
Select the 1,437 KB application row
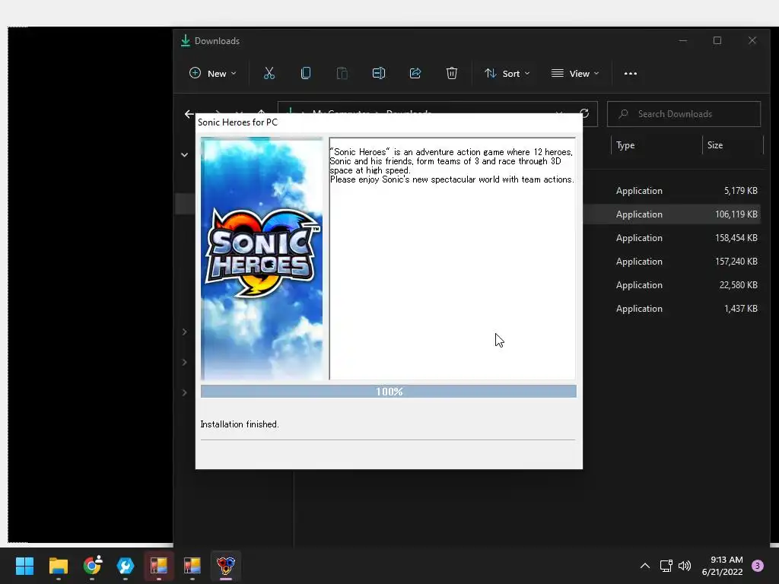click(674, 309)
